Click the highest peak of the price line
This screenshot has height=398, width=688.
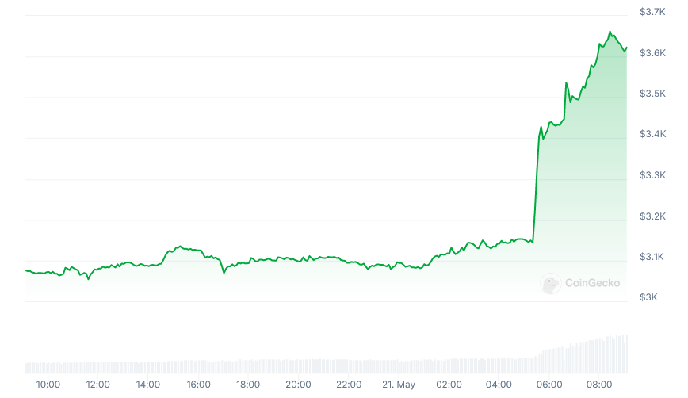click(610, 32)
